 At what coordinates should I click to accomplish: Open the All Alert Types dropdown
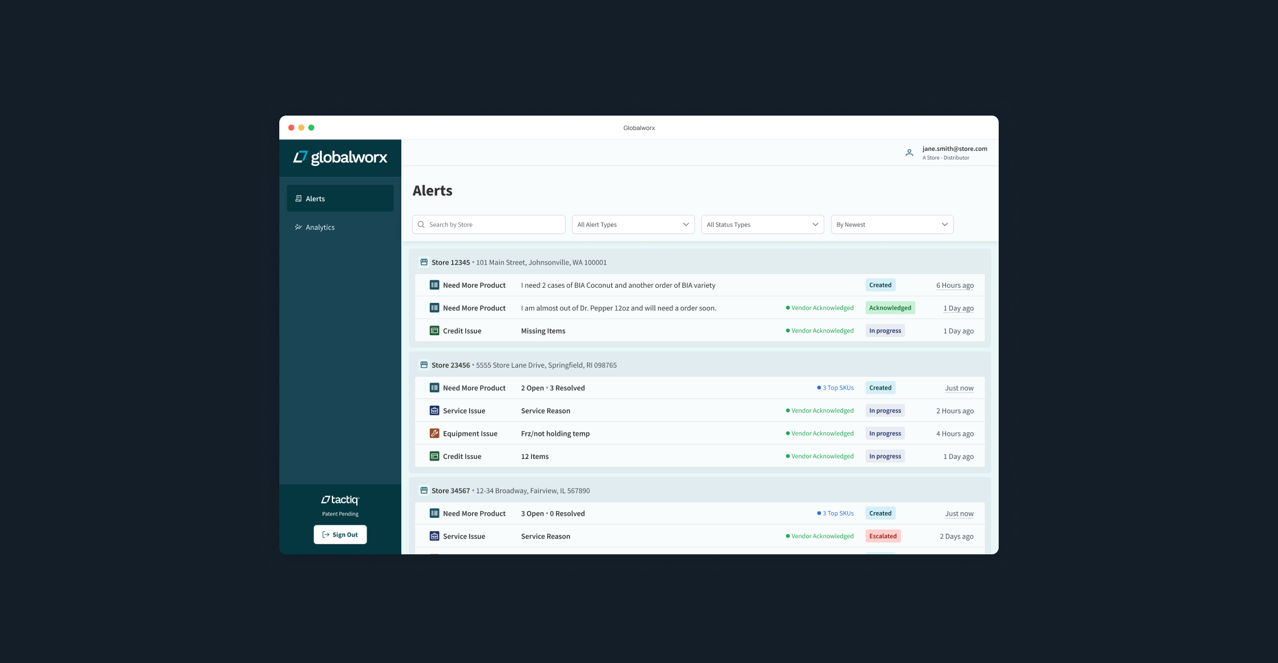[x=633, y=225]
